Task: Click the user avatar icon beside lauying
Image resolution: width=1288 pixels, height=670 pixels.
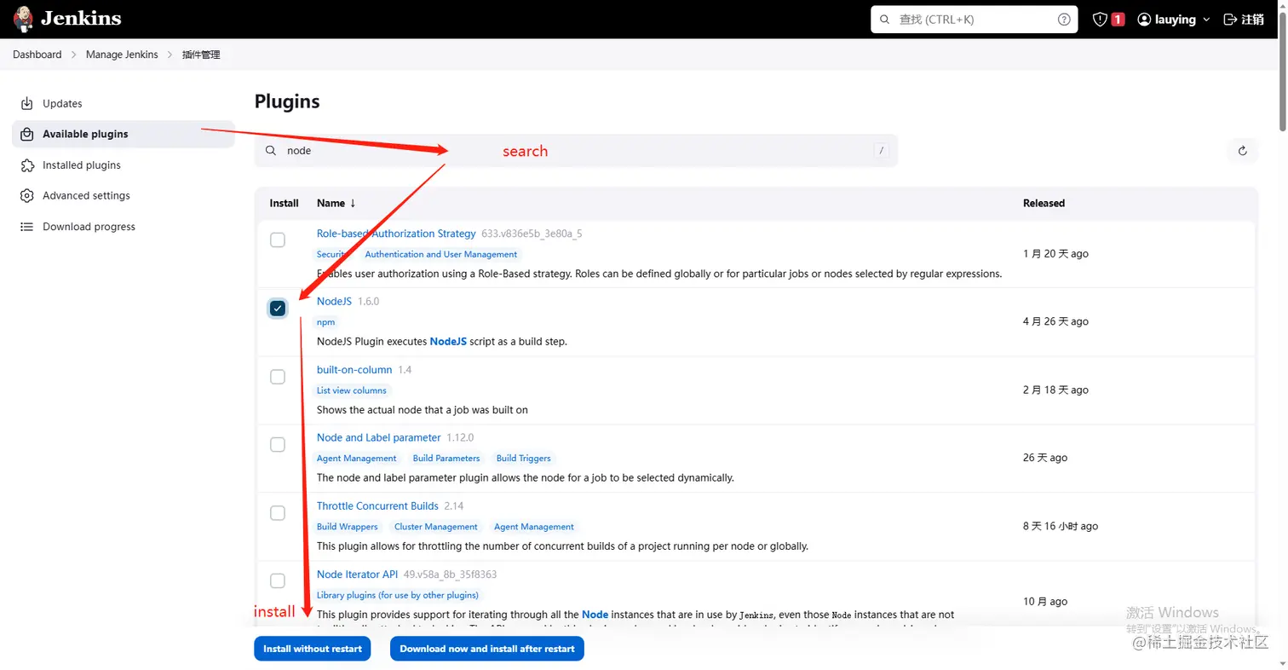Action: tap(1144, 20)
